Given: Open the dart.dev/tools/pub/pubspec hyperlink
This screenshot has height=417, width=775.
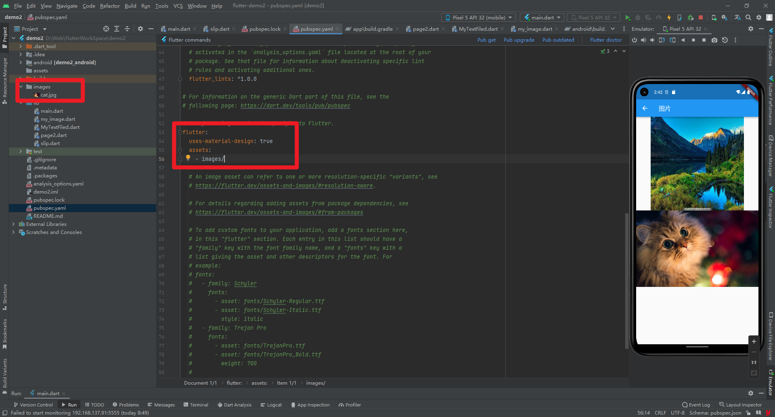Looking at the screenshot, I should point(295,105).
